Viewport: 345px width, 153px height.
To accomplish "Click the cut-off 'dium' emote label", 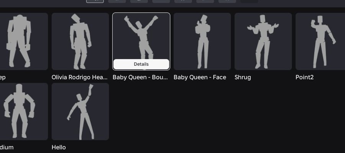I will click(x=7, y=147).
